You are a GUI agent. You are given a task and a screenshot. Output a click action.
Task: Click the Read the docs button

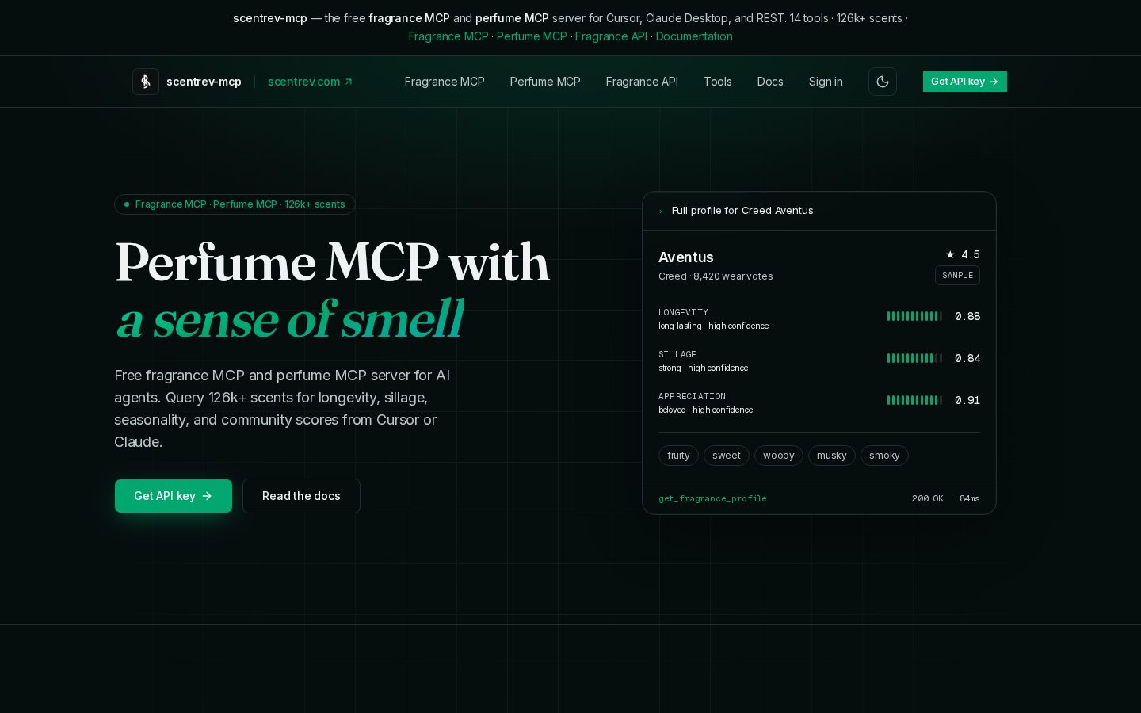tap(301, 496)
